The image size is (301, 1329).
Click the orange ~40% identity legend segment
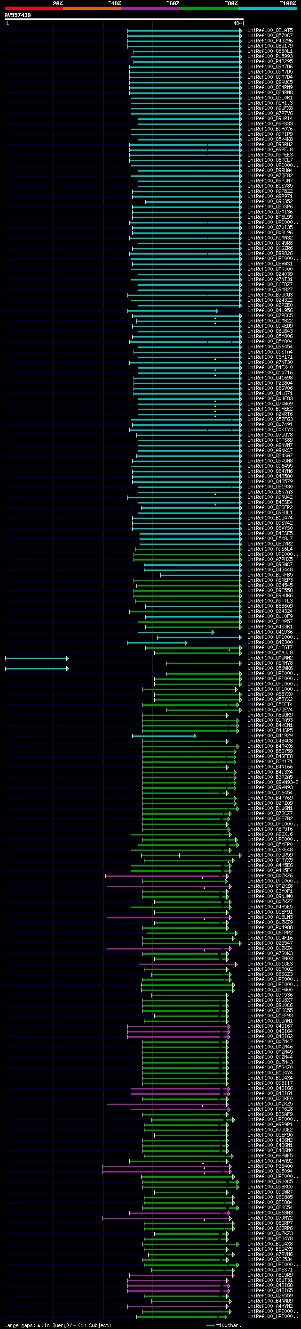pos(92,8)
